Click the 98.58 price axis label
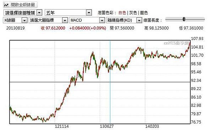Image resolution: width=213 pixels, height=132 pixels. (x=196, y=64)
